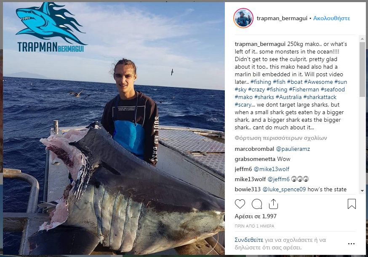Visit the @paulieramz mentioned profile
The image size is (368, 257).
[x=293, y=149]
